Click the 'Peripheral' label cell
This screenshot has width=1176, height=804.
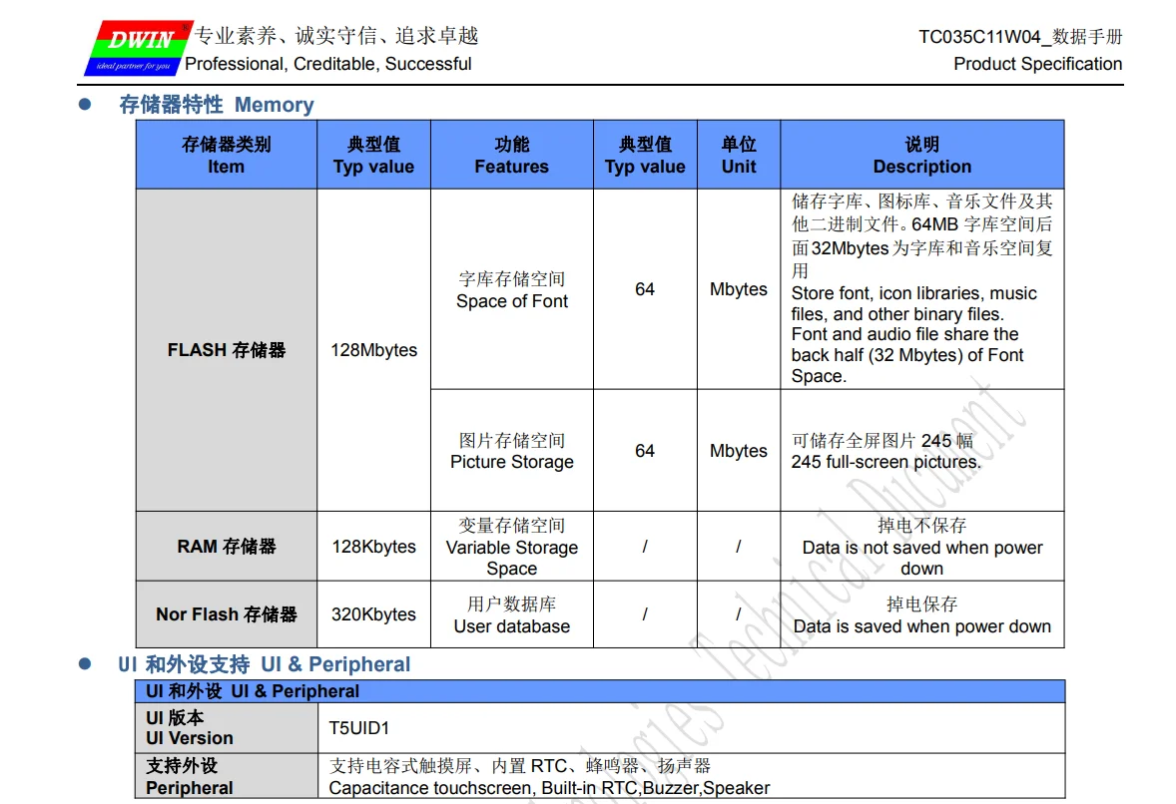point(227,776)
